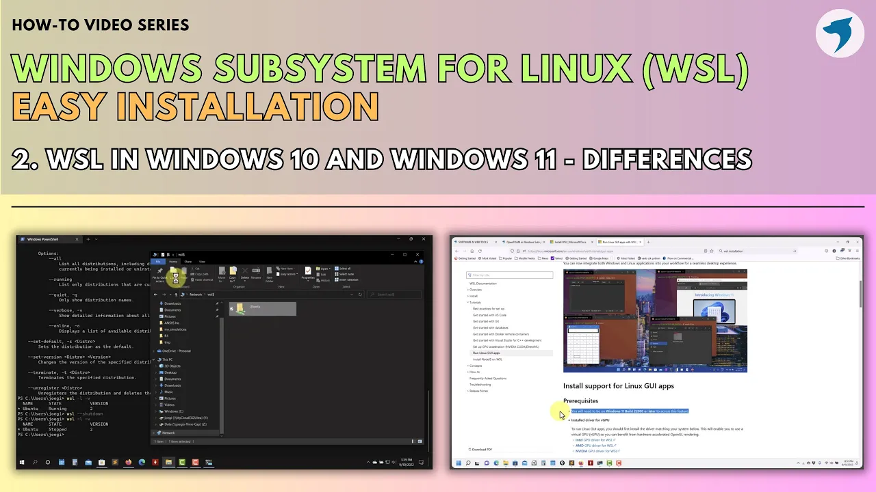Switch Explorer to details view in status bar

[413, 441]
